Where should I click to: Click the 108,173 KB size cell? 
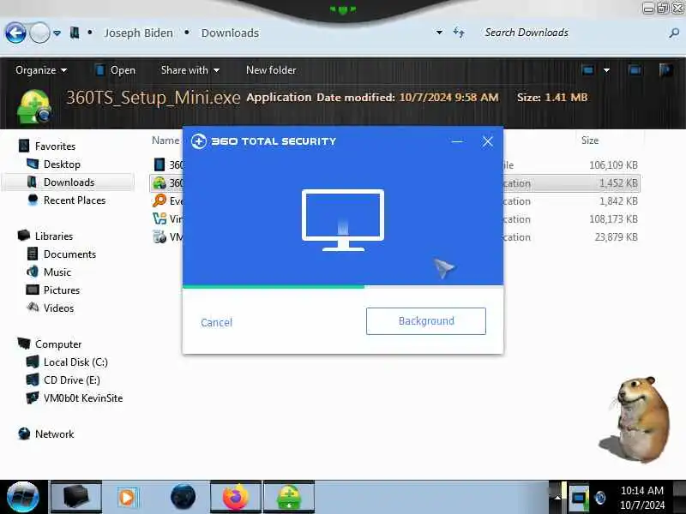[x=613, y=219]
